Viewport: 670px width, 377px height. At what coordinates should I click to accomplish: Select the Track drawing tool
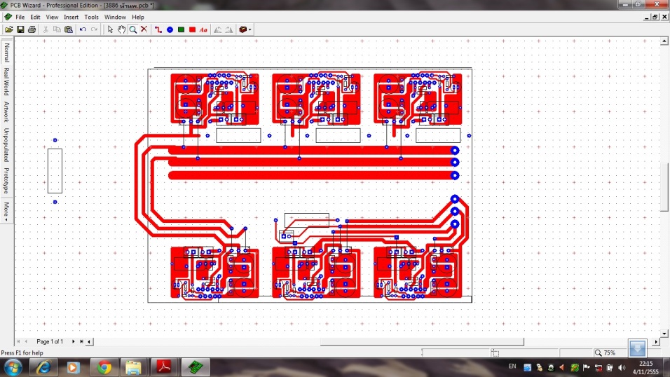(x=158, y=29)
